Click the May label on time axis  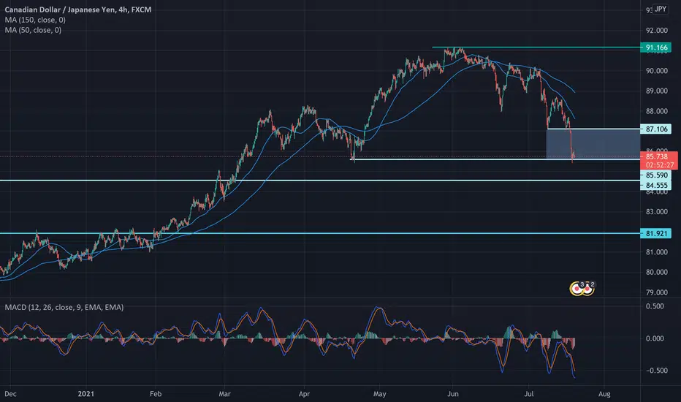point(379,394)
